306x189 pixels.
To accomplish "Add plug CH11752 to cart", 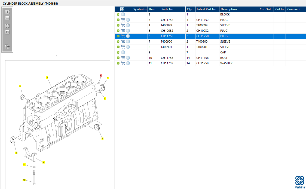I will pyautogui.click(x=123, y=20).
